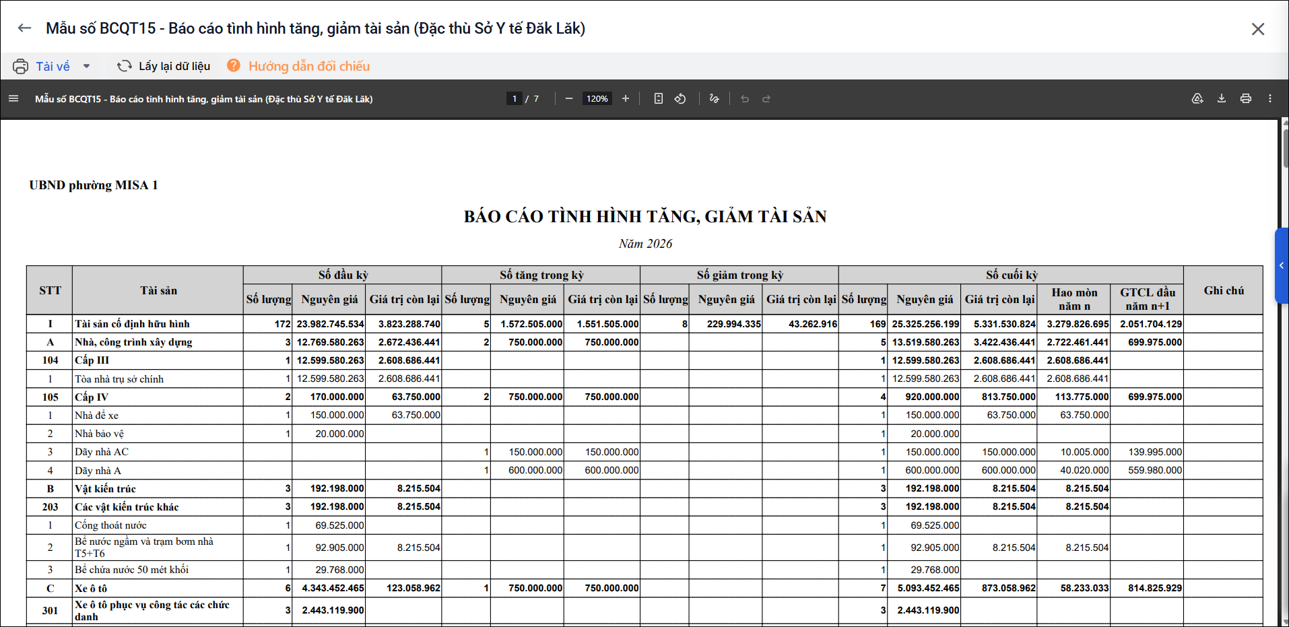Expand the blue side panel tab
This screenshot has width=1289, height=627.
pyautogui.click(x=1282, y=265)
